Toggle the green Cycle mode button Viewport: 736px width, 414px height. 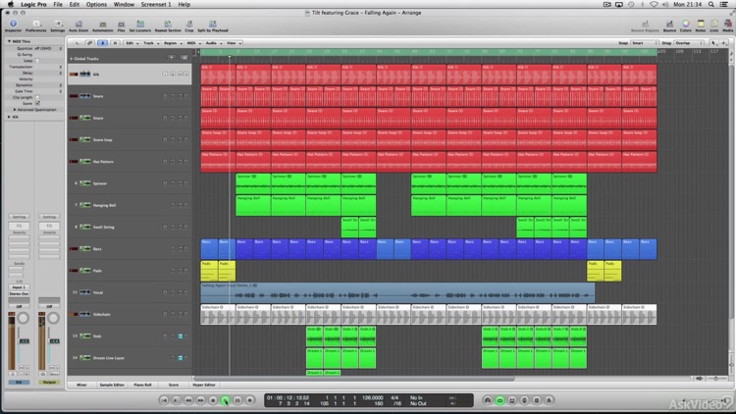coord(499,400)
